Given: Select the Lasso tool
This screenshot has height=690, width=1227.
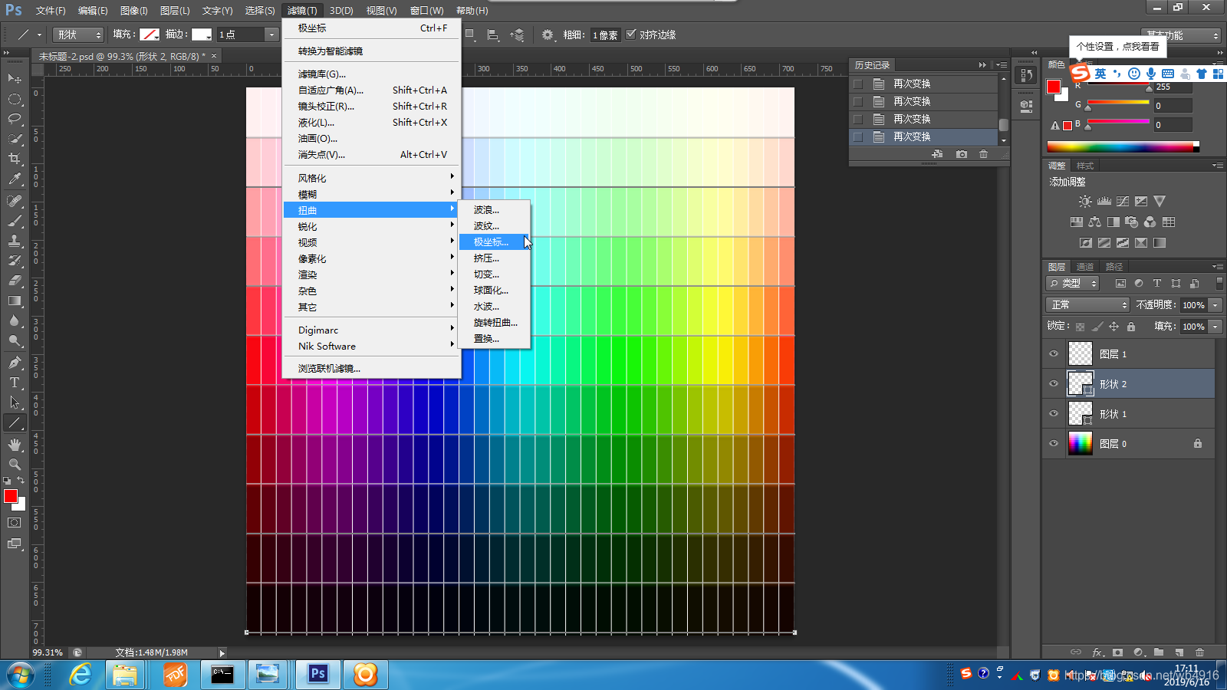Looking at the screenshot, I should pyautogui.click(x=15, y=119).
